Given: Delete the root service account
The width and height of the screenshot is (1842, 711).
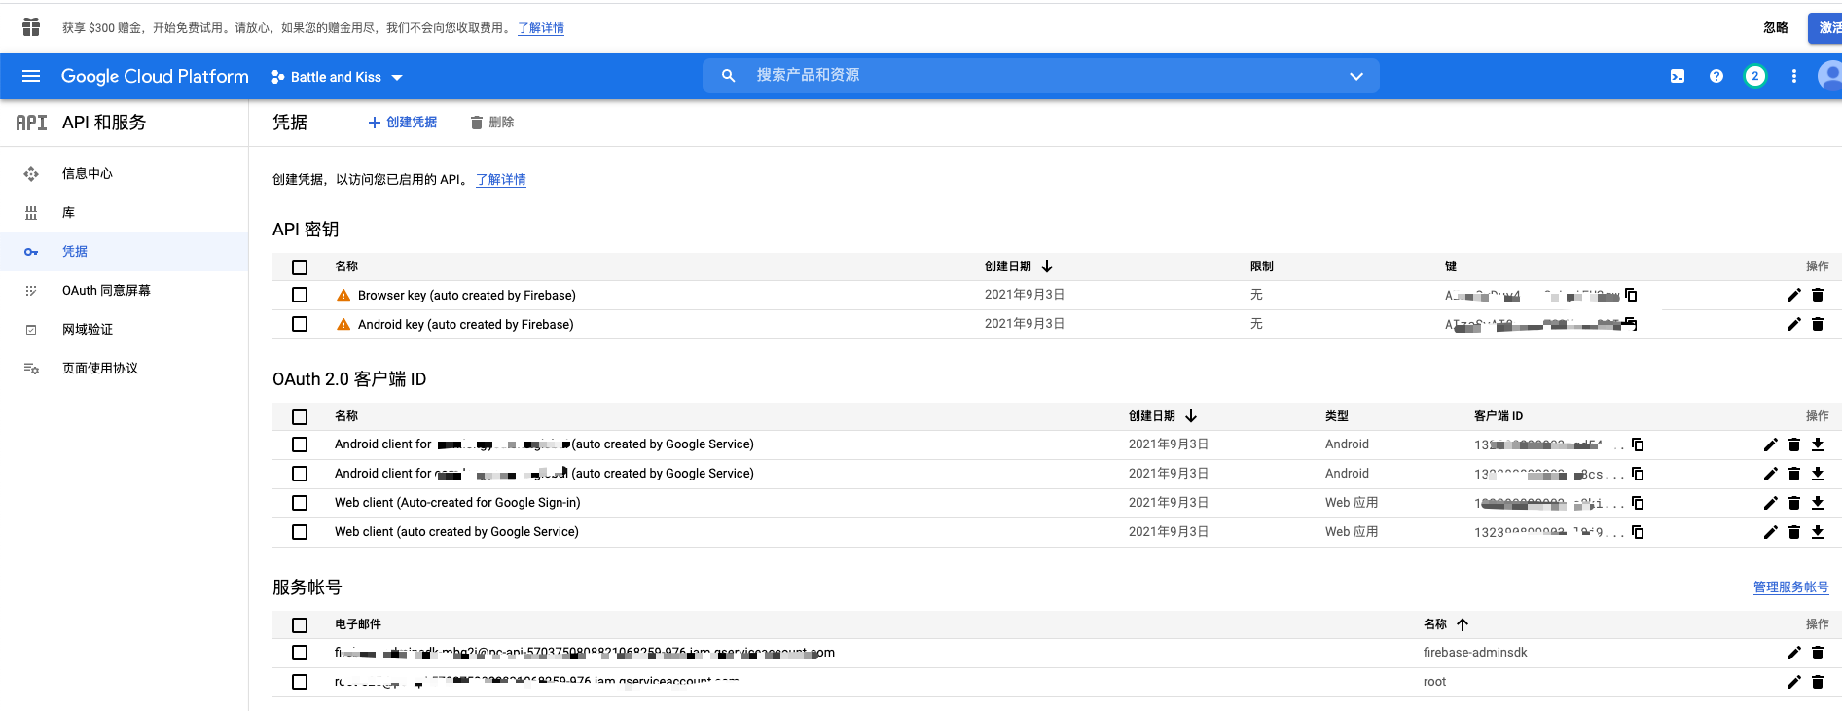Looking at the screenshot, I should (1818, 682).
